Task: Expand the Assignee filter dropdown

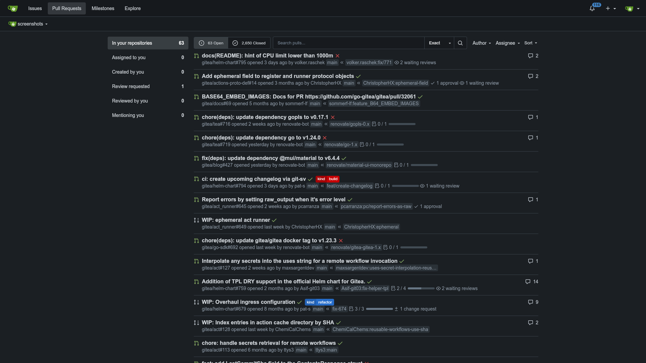Action: click(507, 43)
